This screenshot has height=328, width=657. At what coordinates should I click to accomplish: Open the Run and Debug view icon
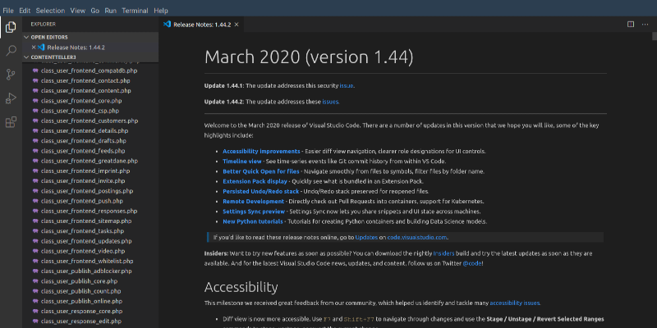pyautogui.click(x=11, y=98)
